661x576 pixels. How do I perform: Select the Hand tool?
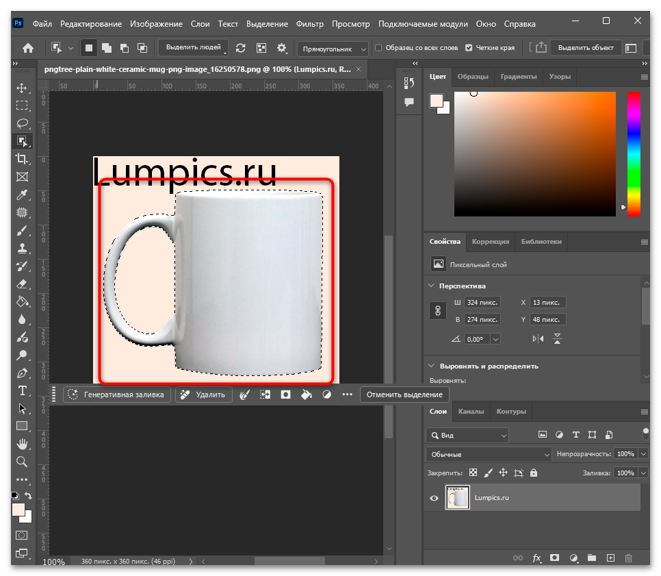pos(22,444)
